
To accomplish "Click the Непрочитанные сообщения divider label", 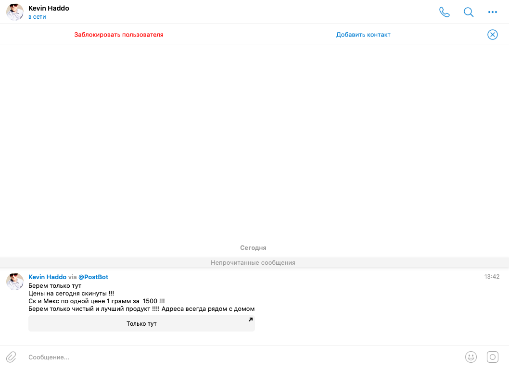I will point(253,263).
